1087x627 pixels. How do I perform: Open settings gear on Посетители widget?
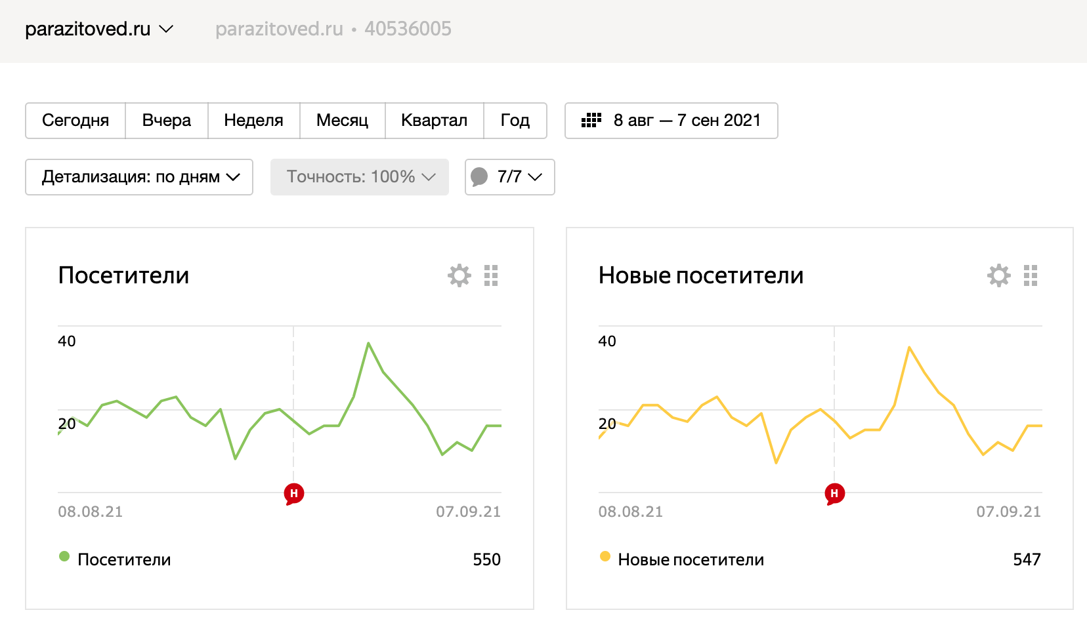(x=459, y=275)
